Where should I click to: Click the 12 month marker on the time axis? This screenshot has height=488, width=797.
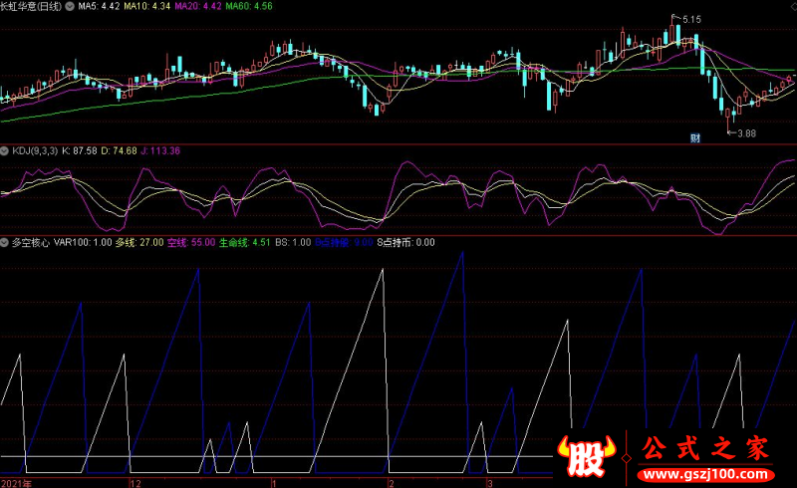[135, 483]
